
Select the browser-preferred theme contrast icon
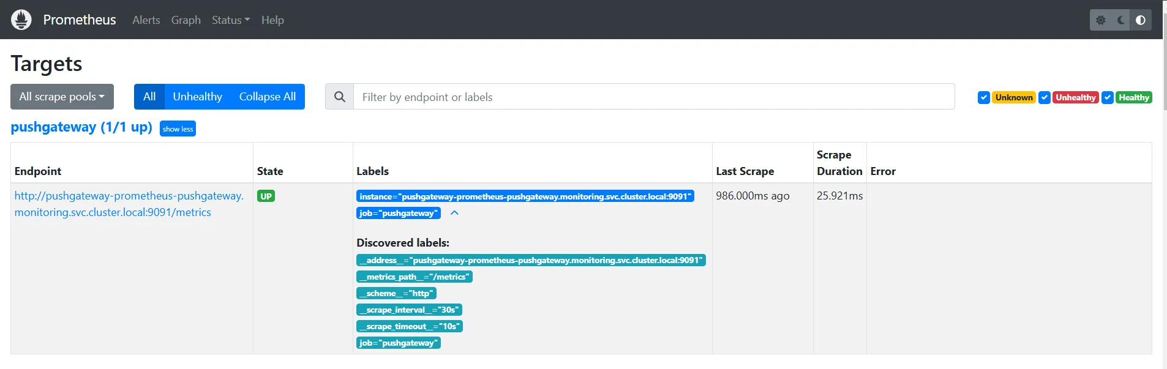pos(1141,20)
